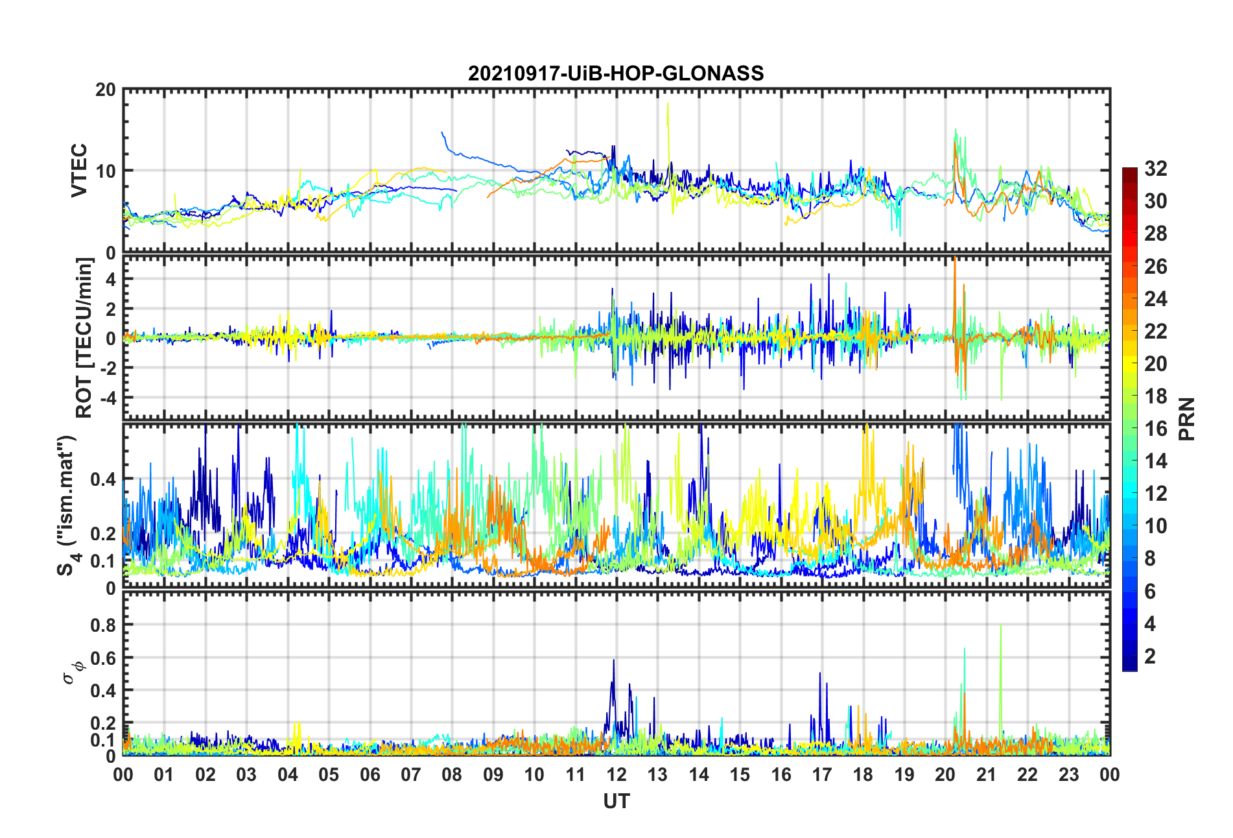The width and height of the screenshot is (1233, 838).
Task: Click S4 axis tick label 0.1
Action: tap(104, 562)
